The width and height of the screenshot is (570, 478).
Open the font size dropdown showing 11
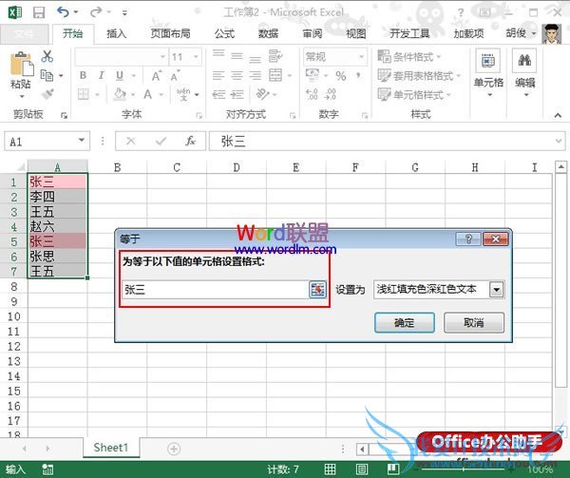click(x=196, y=57)
